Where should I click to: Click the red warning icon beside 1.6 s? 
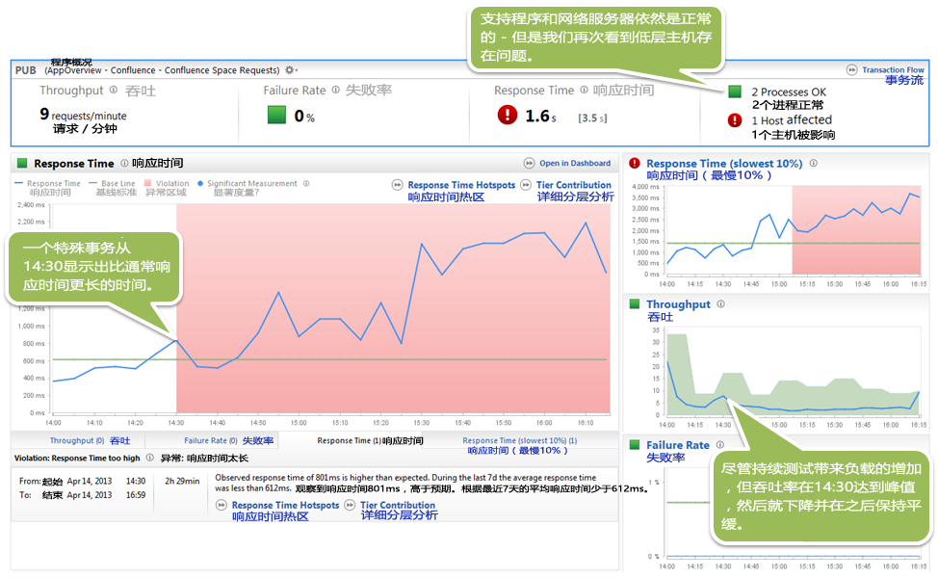(x=507, y=116)
